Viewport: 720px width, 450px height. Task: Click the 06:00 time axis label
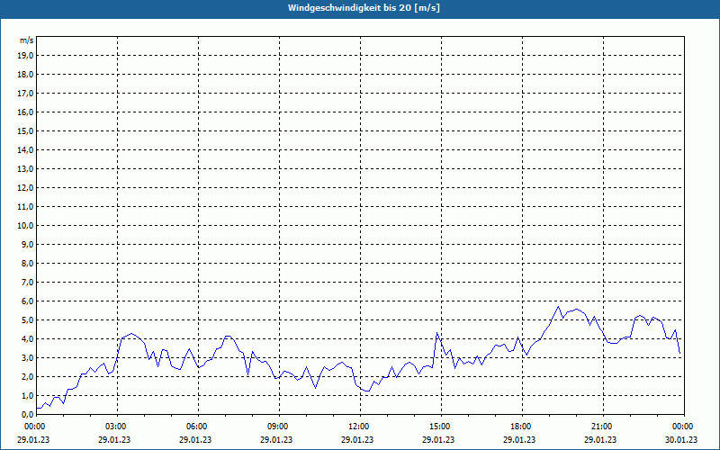(x=196, y=427)
